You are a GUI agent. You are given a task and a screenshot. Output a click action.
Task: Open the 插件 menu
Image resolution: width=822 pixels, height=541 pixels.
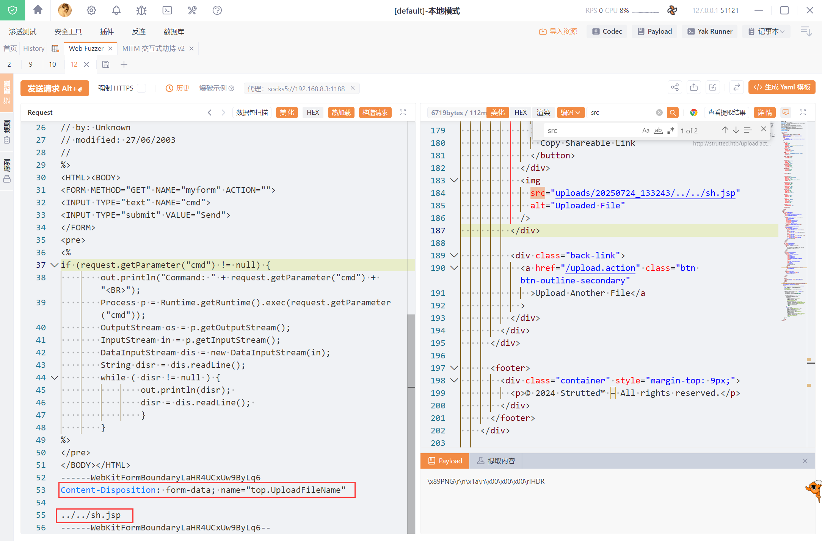[107, 32]
